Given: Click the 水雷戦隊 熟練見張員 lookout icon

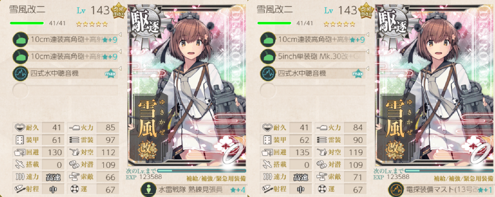Looking at the screenshot, I should (148, 189).
